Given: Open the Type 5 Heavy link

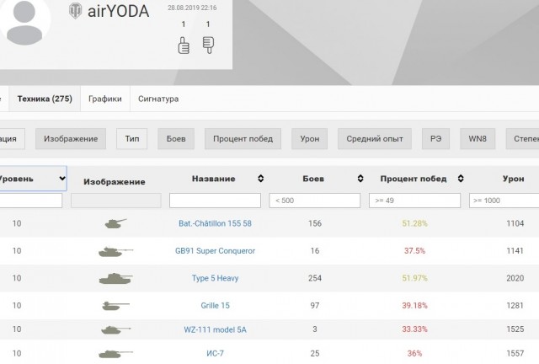Looking at the screenshot, I should click(216, 278).
